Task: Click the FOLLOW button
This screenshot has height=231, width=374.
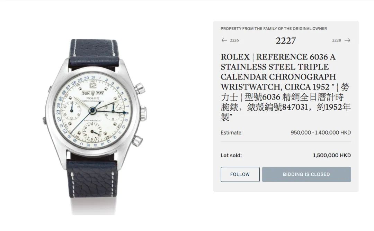Action: point(240,174)
